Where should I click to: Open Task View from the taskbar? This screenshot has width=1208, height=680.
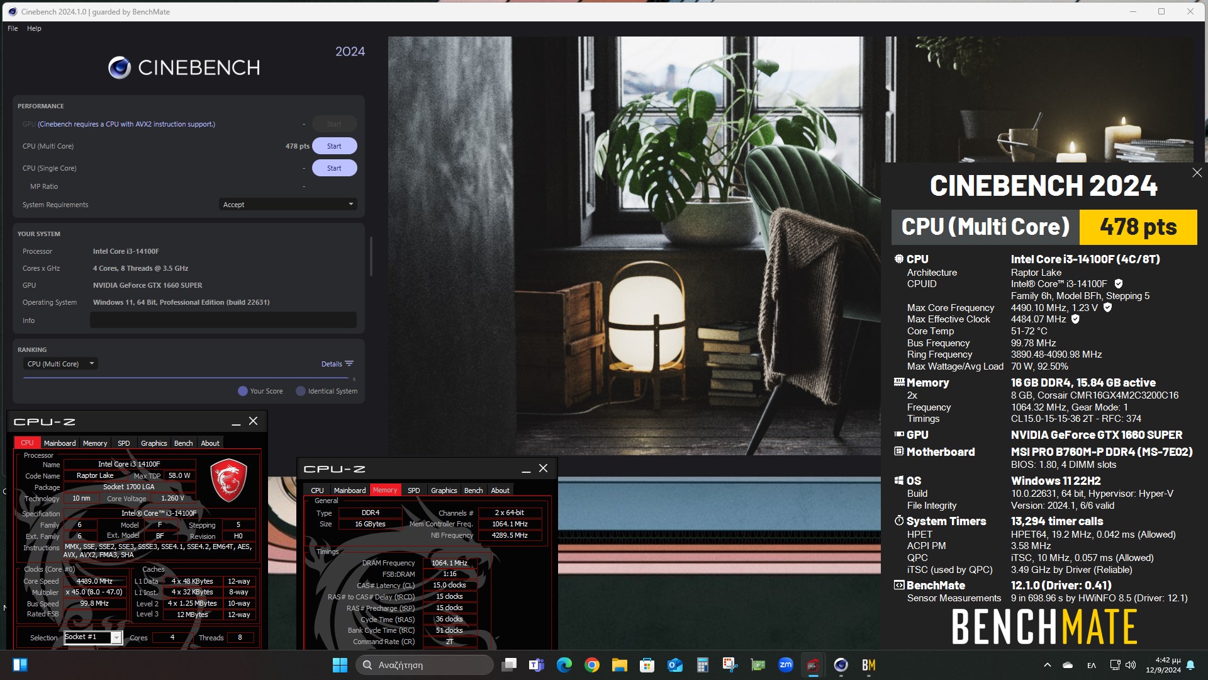point(509,665)
